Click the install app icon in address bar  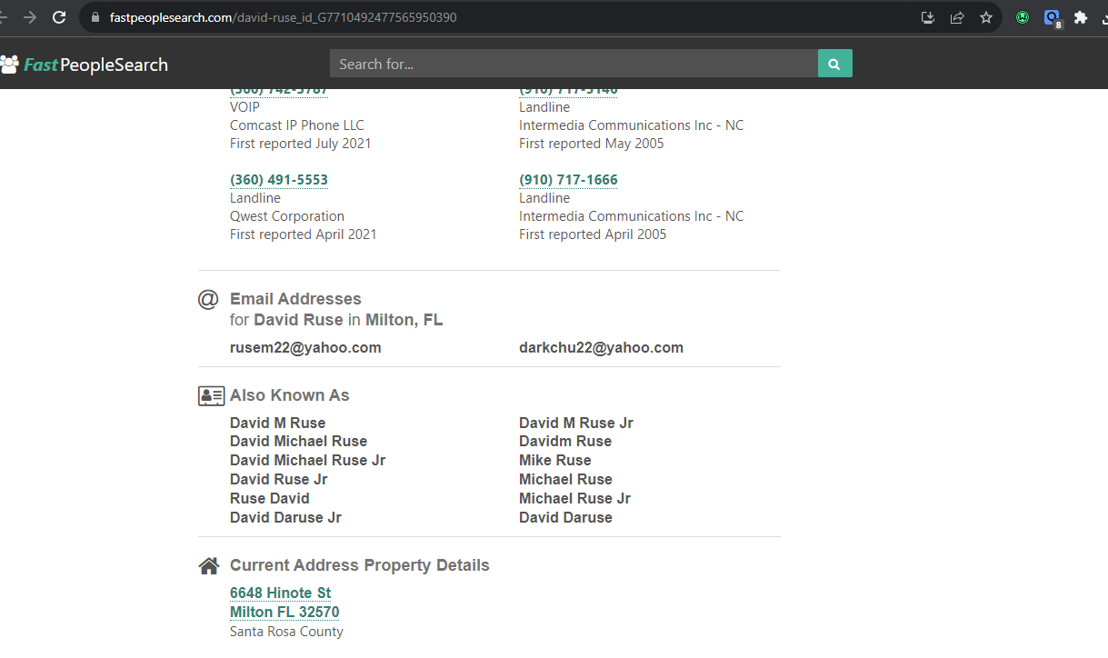tap(928, 17)
